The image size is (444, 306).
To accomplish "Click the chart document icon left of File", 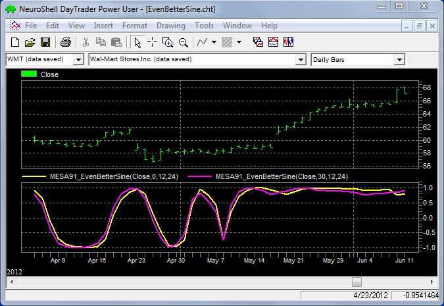I will coord(15,26).
